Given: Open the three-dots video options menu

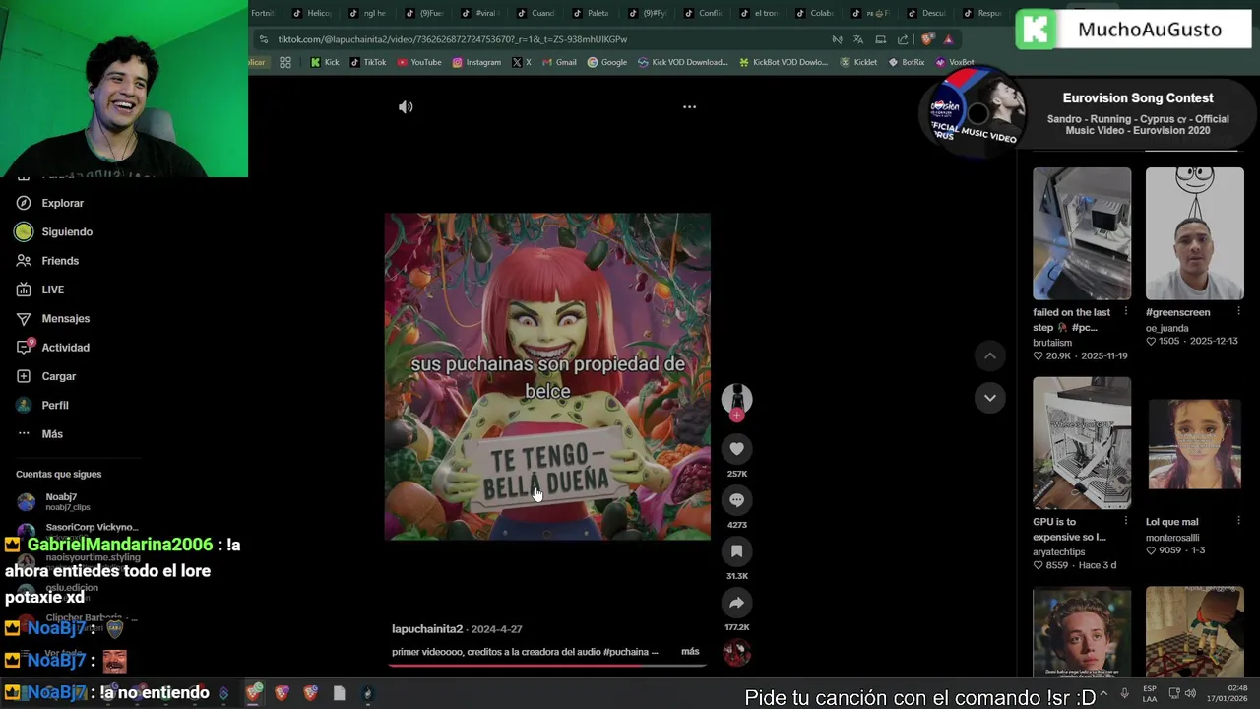Looking at the screenshot, I should coord(689,106).
